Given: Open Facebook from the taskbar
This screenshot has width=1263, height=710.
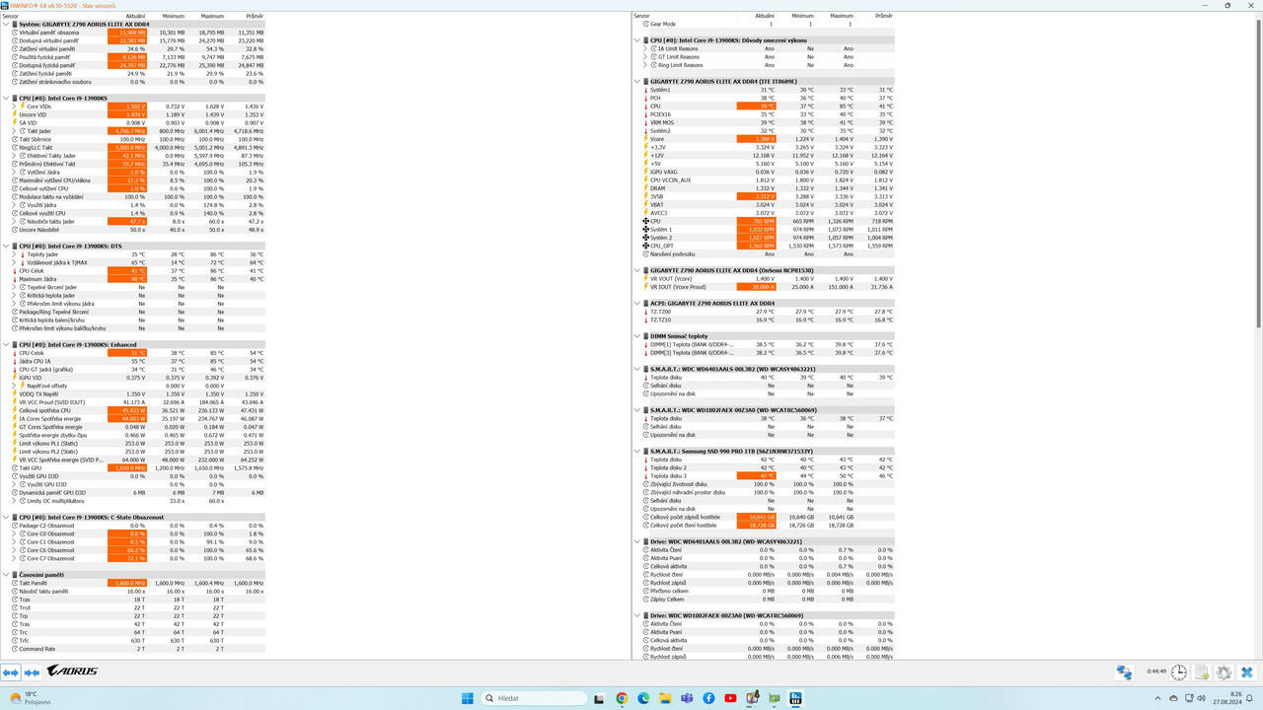Looking at the screenshot, I should (x=708, y=698).
